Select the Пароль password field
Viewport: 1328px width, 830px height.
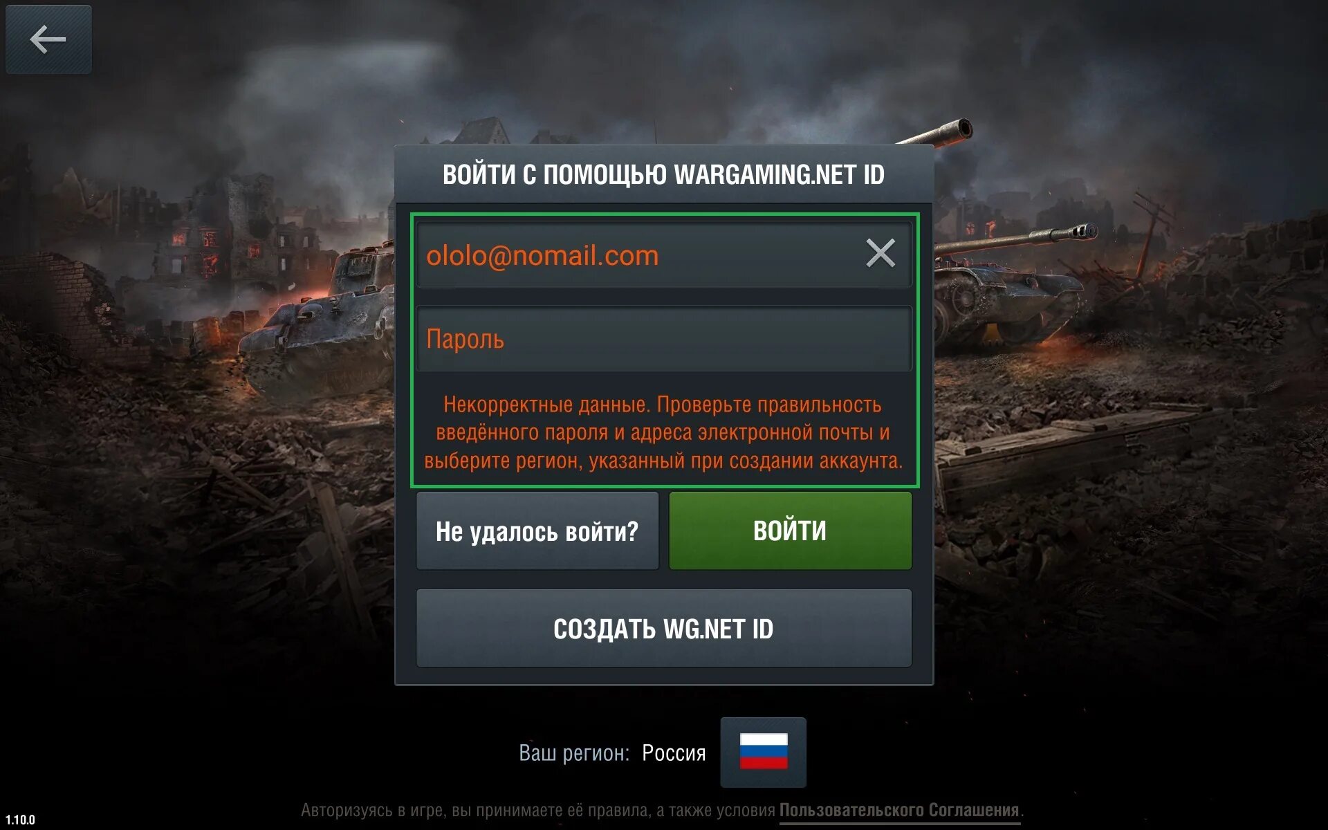(x=663, y=339)
